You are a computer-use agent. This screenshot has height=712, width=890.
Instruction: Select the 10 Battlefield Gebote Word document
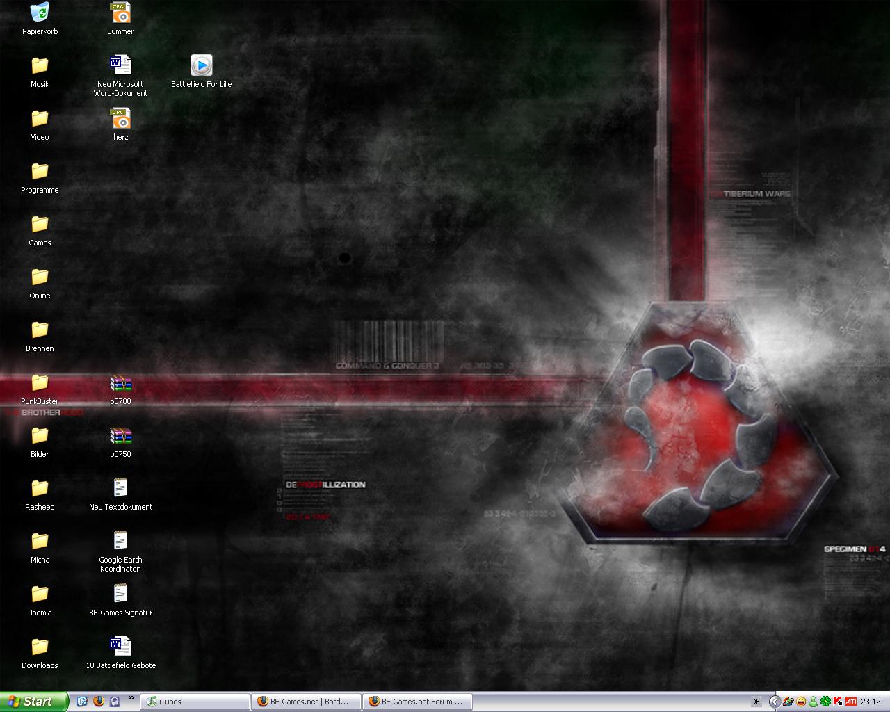(120, 646)
